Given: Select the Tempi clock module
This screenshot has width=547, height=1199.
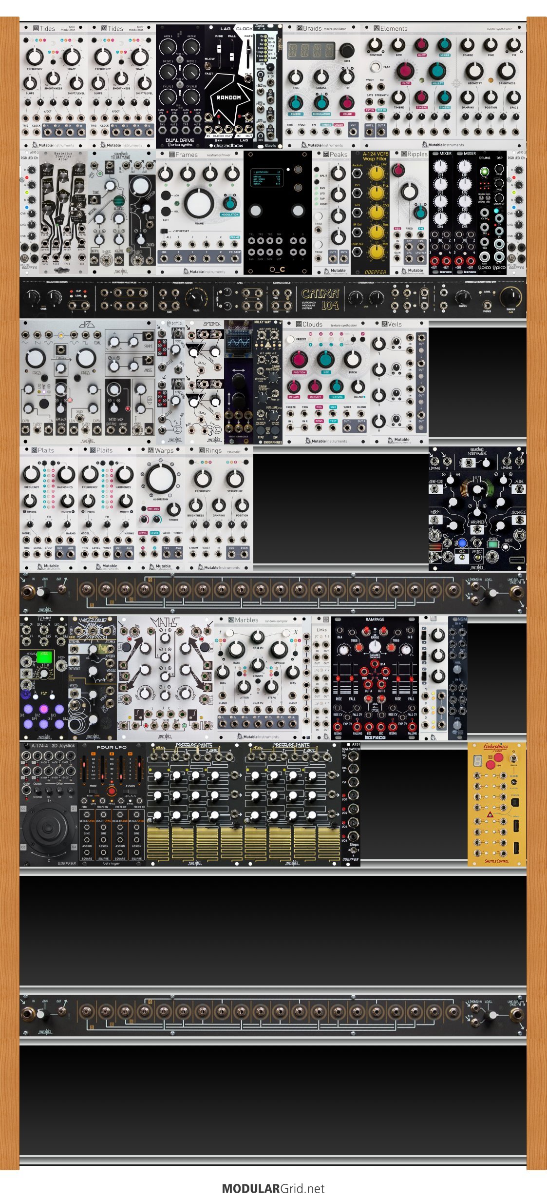Looking at the screenshot, I should coord(44,678).
